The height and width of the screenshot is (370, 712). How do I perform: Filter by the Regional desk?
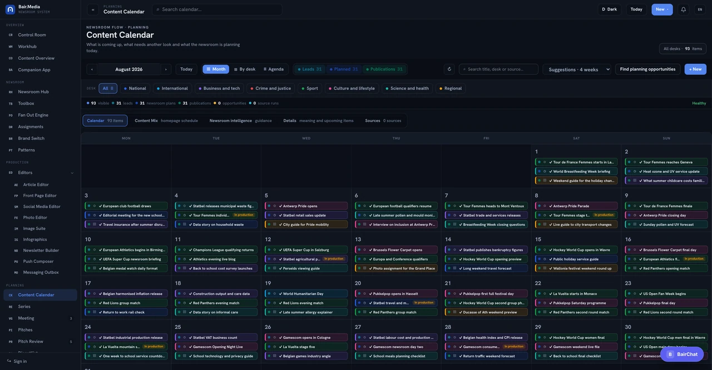pos(451,88)
